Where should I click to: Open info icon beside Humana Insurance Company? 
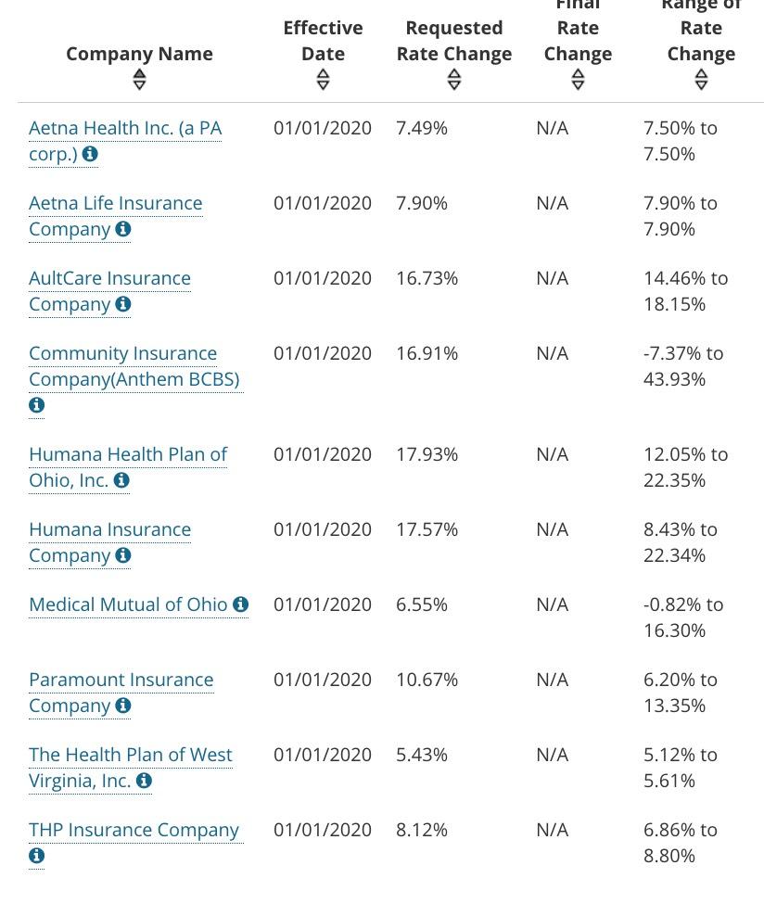(122, 555)
